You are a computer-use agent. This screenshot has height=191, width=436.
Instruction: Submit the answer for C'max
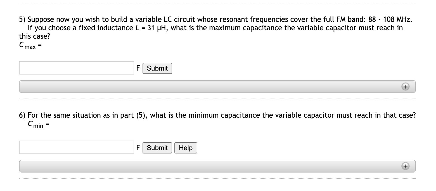[x=157, y=68]
